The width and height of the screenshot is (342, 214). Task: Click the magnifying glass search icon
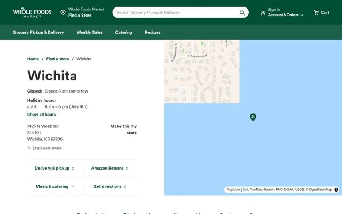point(242,13)
